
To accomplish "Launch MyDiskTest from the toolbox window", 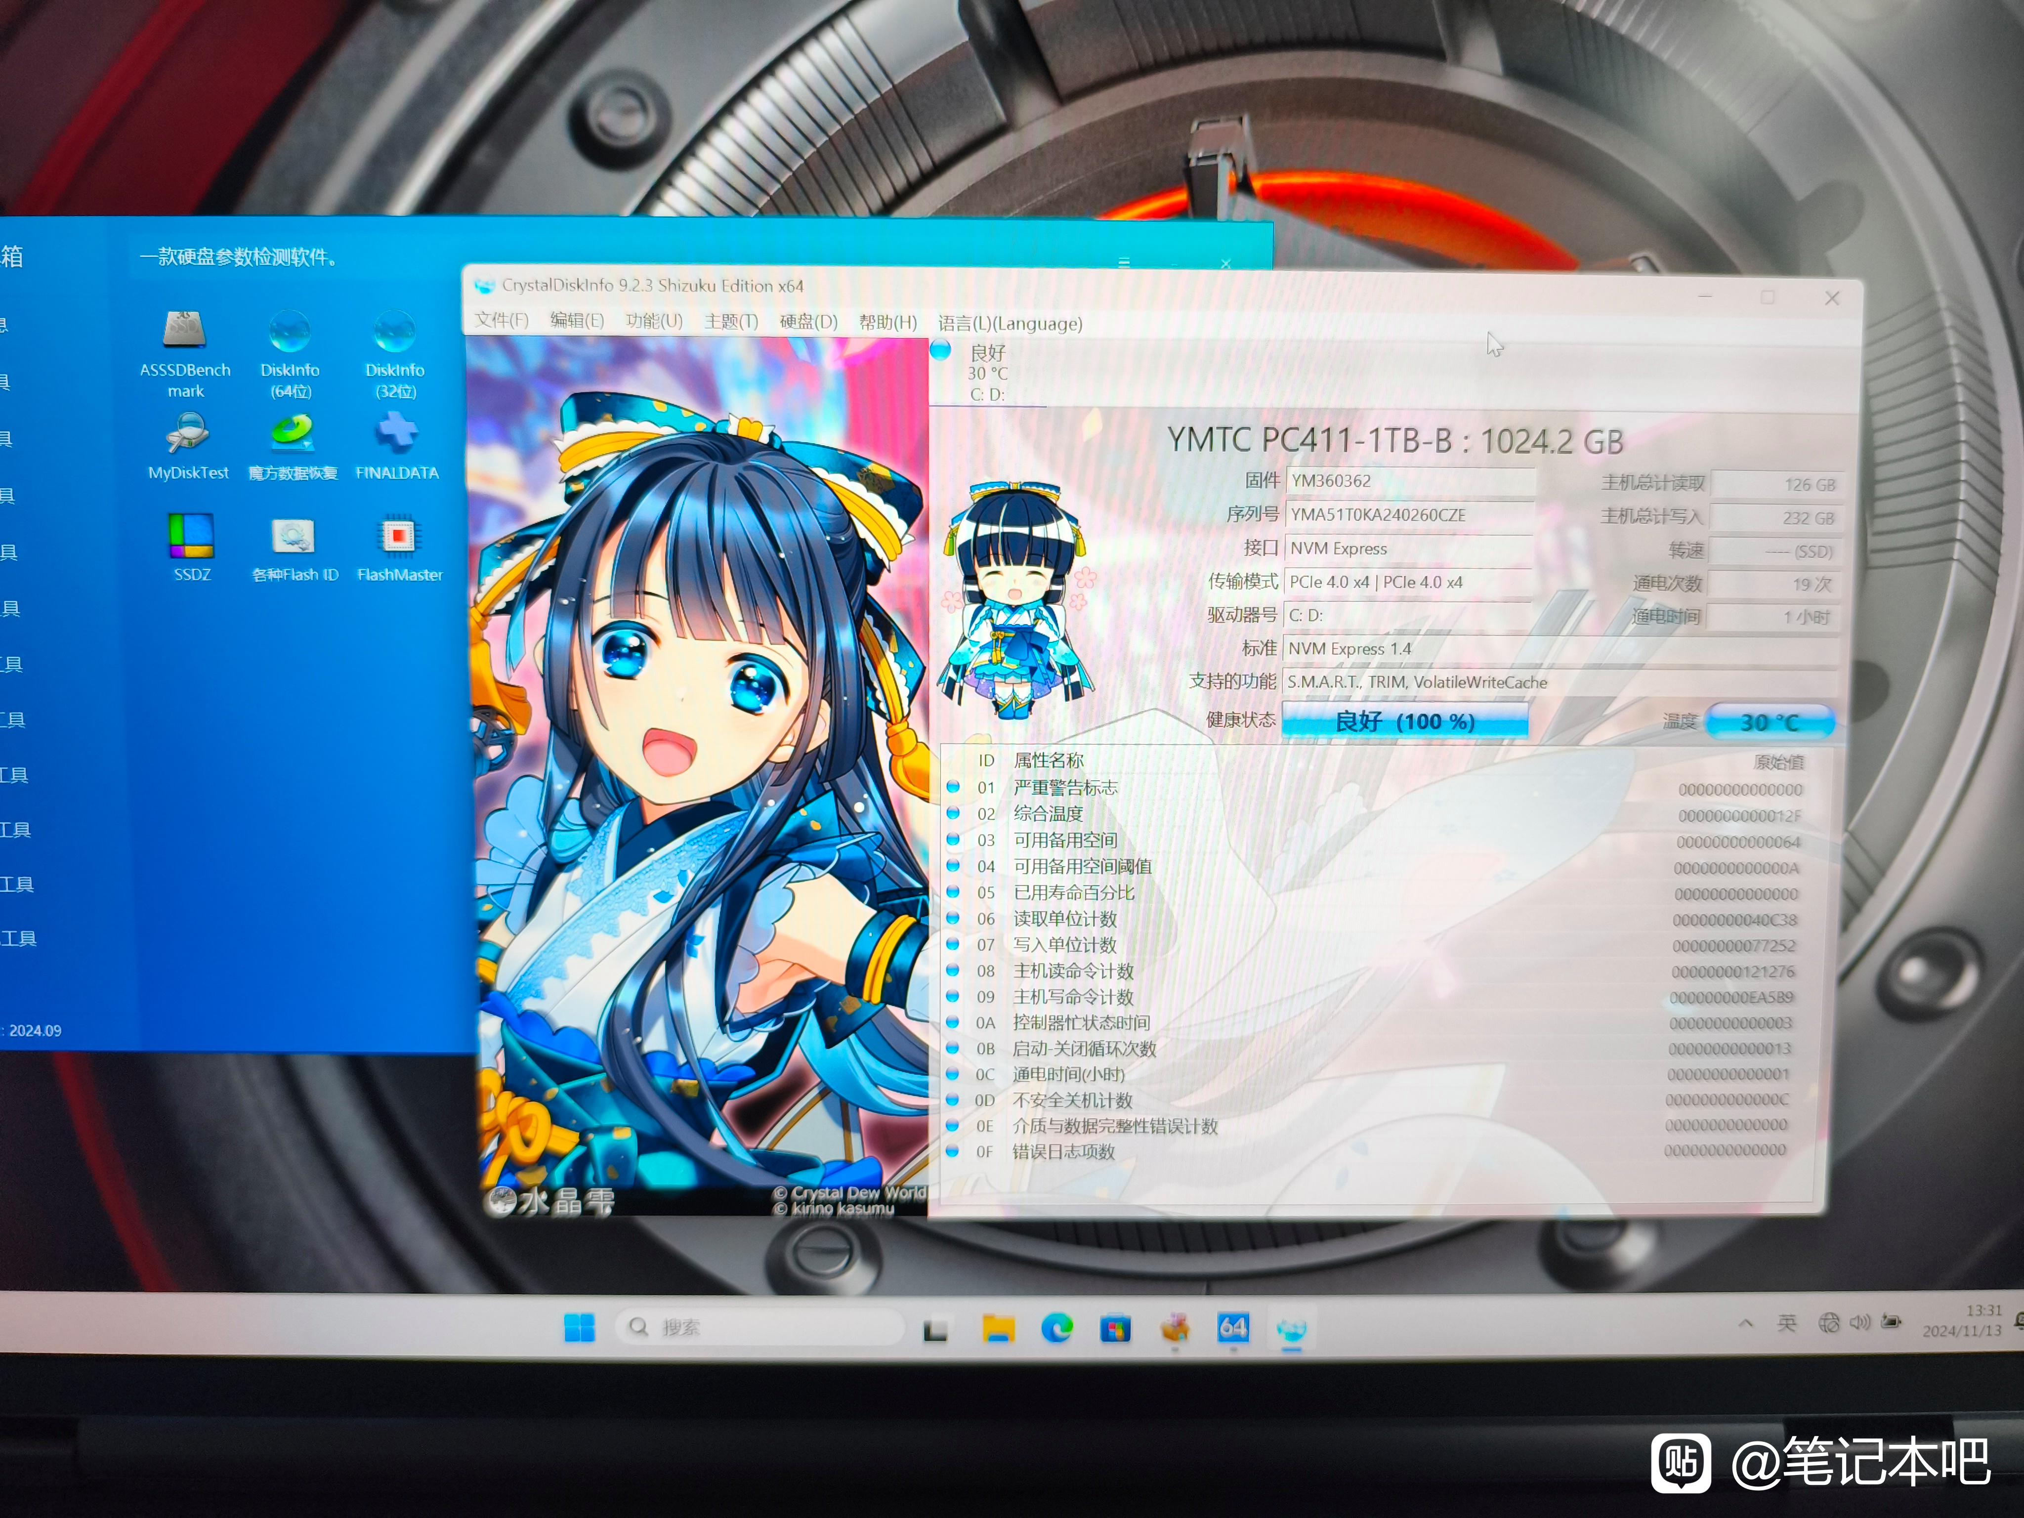I will point(188,447).
